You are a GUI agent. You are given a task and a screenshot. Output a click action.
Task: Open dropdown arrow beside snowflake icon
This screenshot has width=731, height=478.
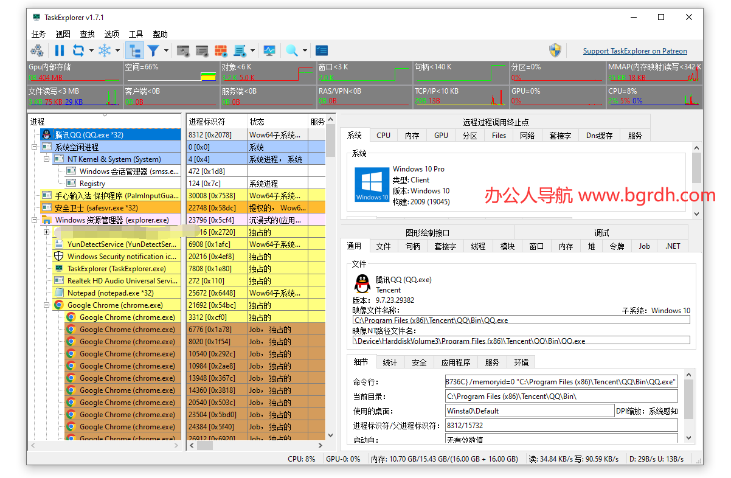coord(117,51)
